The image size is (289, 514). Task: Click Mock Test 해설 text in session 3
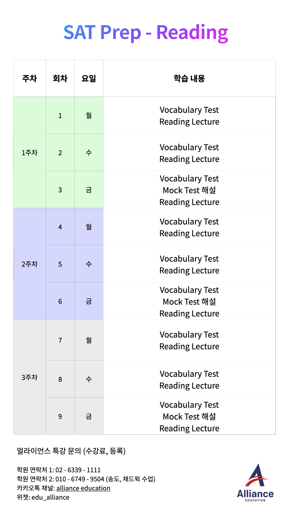click(189, 190)
